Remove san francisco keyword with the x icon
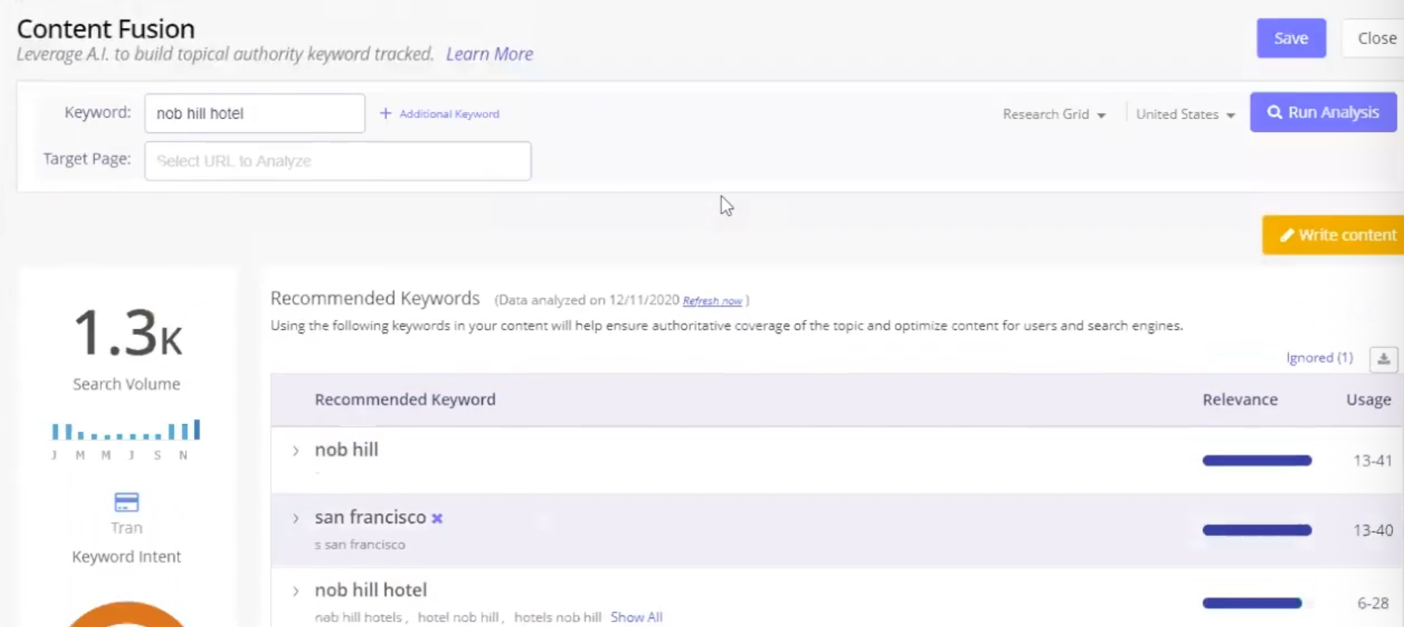 [437, 518]
